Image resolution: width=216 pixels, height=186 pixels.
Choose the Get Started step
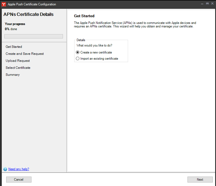[14, 46]
